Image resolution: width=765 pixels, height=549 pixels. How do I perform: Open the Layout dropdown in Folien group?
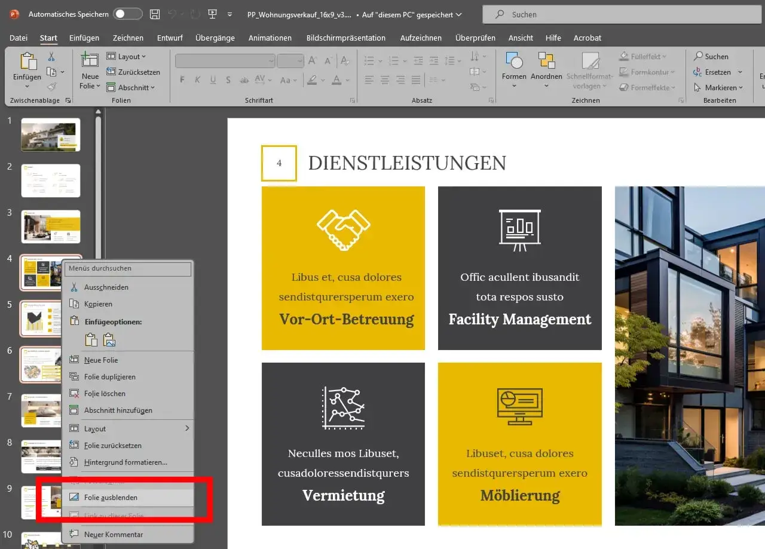(126, 56)
